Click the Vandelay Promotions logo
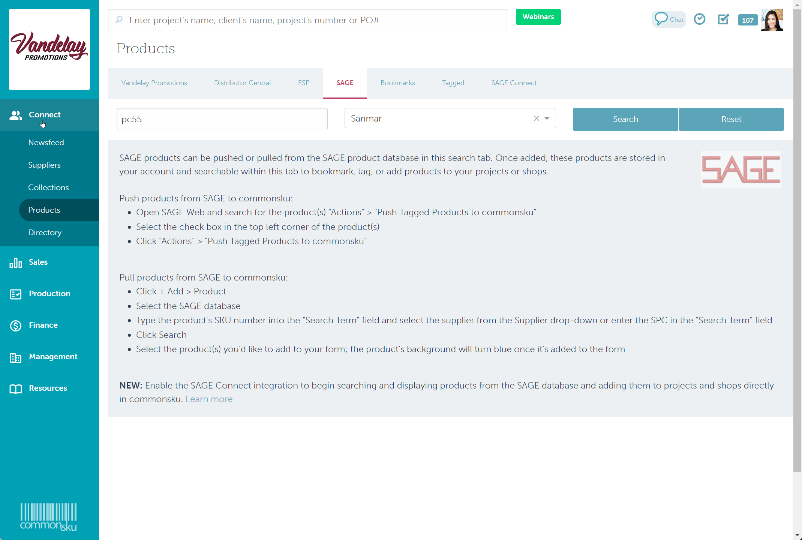802x540 pixels. [x=49, y=49]
